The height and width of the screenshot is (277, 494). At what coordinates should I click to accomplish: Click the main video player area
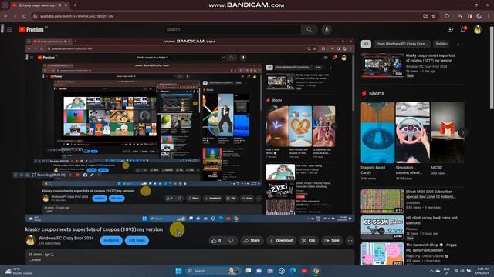click(190, 130)
